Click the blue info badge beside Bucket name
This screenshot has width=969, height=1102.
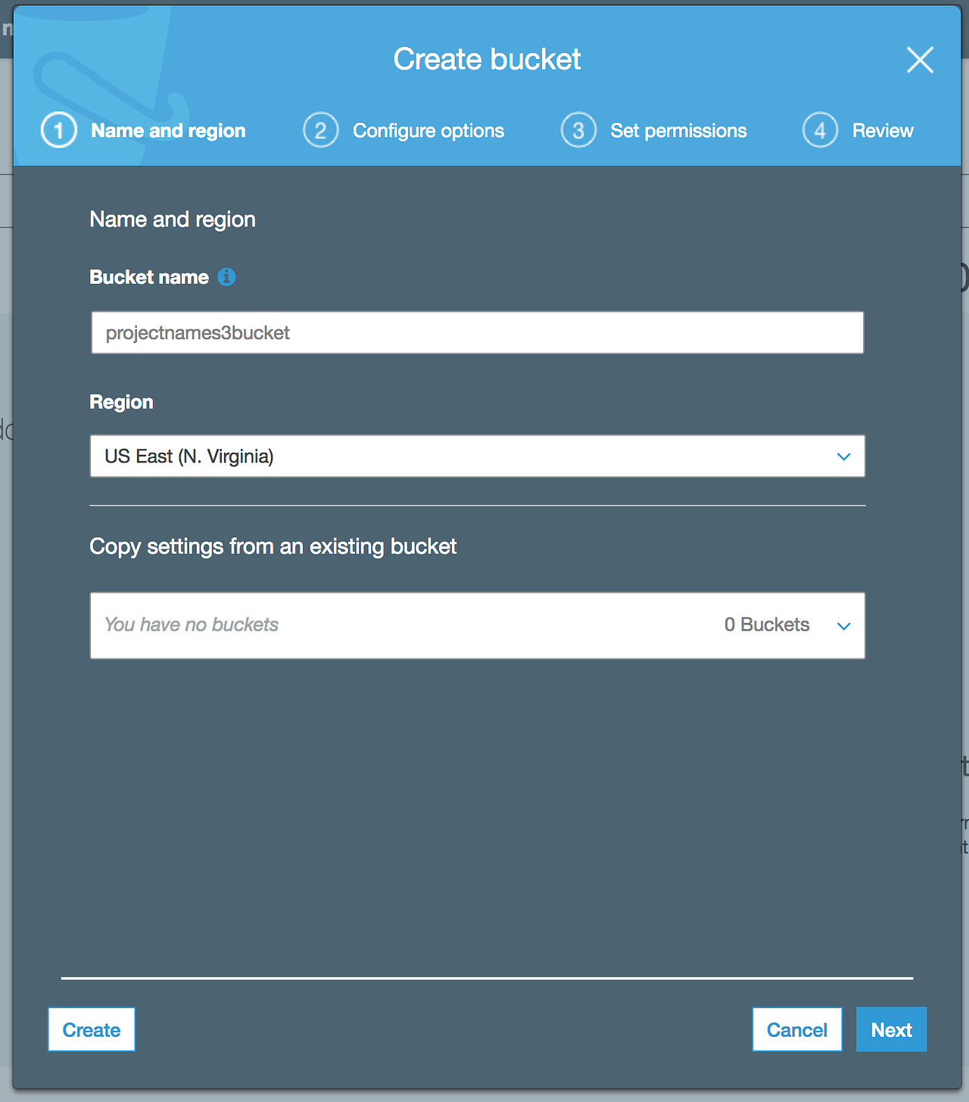[227, 277]
